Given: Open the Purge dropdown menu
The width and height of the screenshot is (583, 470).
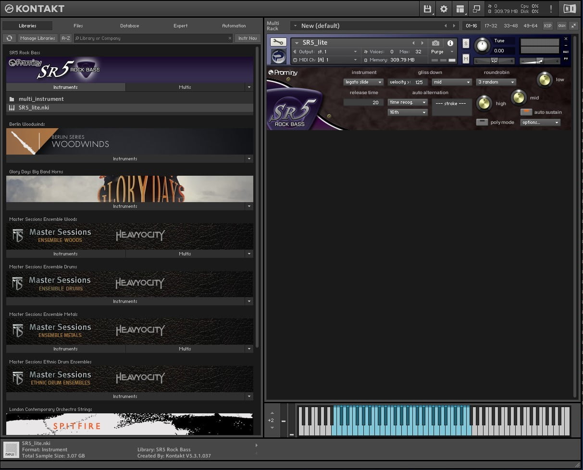Looking at the screenshot, I should 442,52.
